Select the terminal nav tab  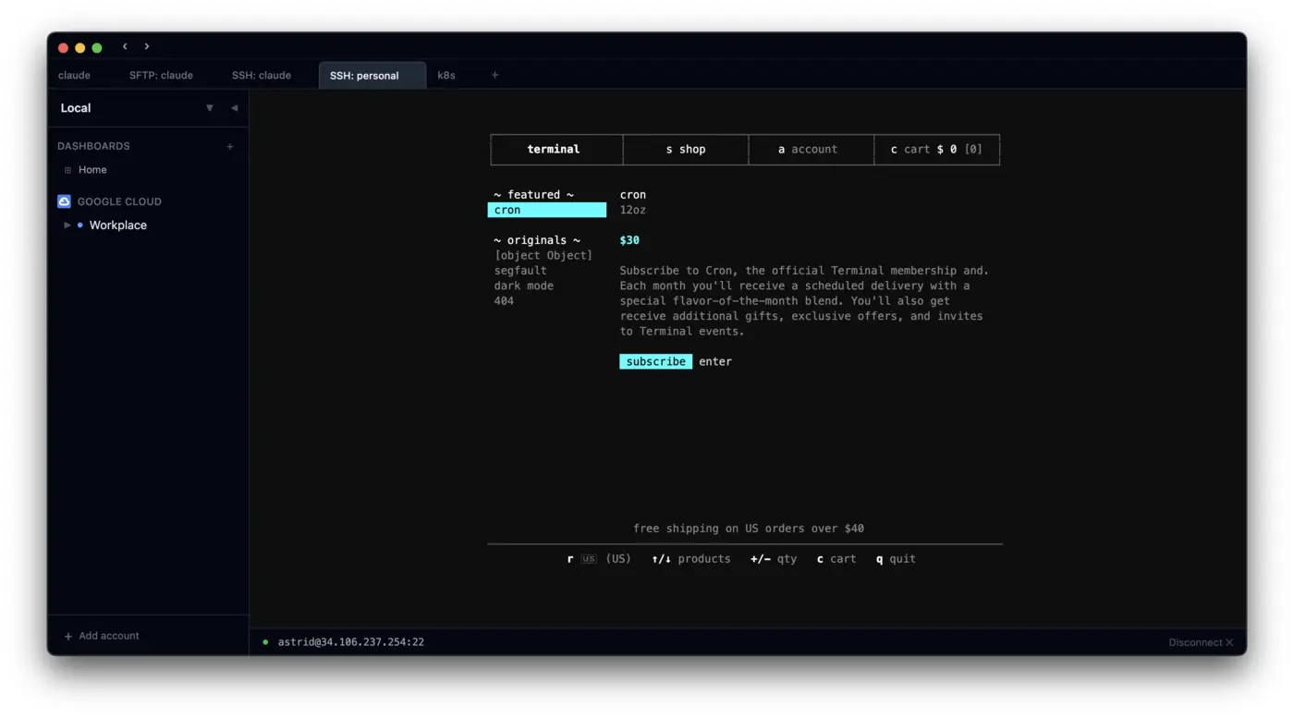(x=556, y=149)
